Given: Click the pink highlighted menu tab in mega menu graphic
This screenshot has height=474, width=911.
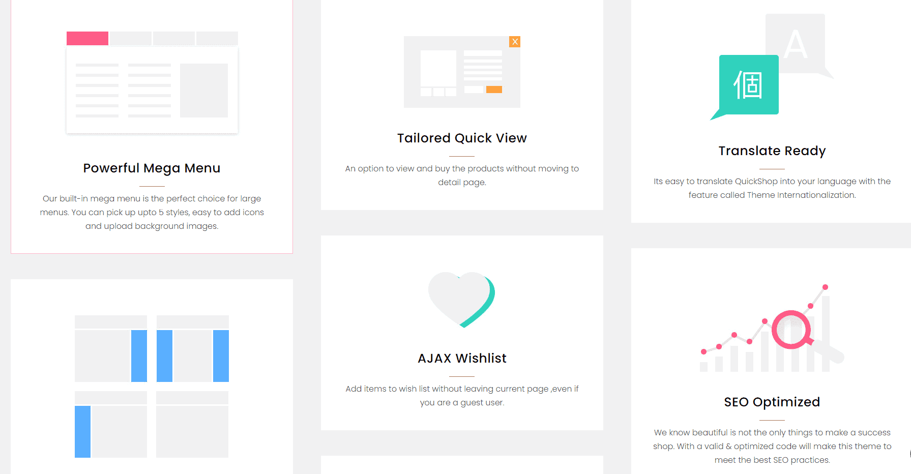Looking at the screenshot, I should [87, 38].
